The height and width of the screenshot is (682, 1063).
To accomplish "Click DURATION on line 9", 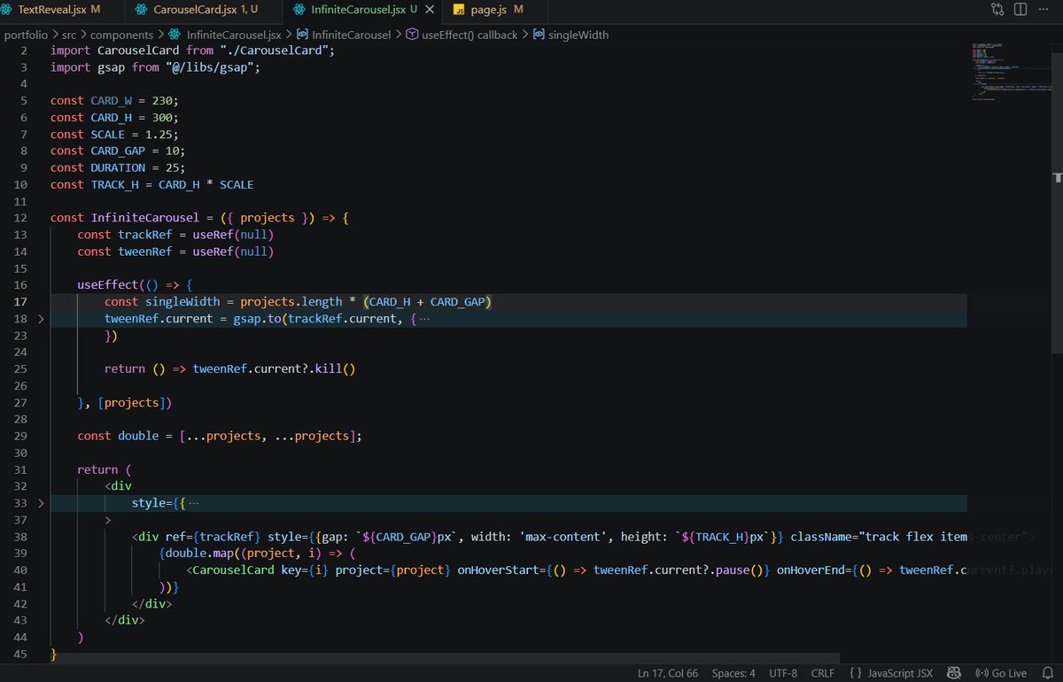I will (117, 168).
